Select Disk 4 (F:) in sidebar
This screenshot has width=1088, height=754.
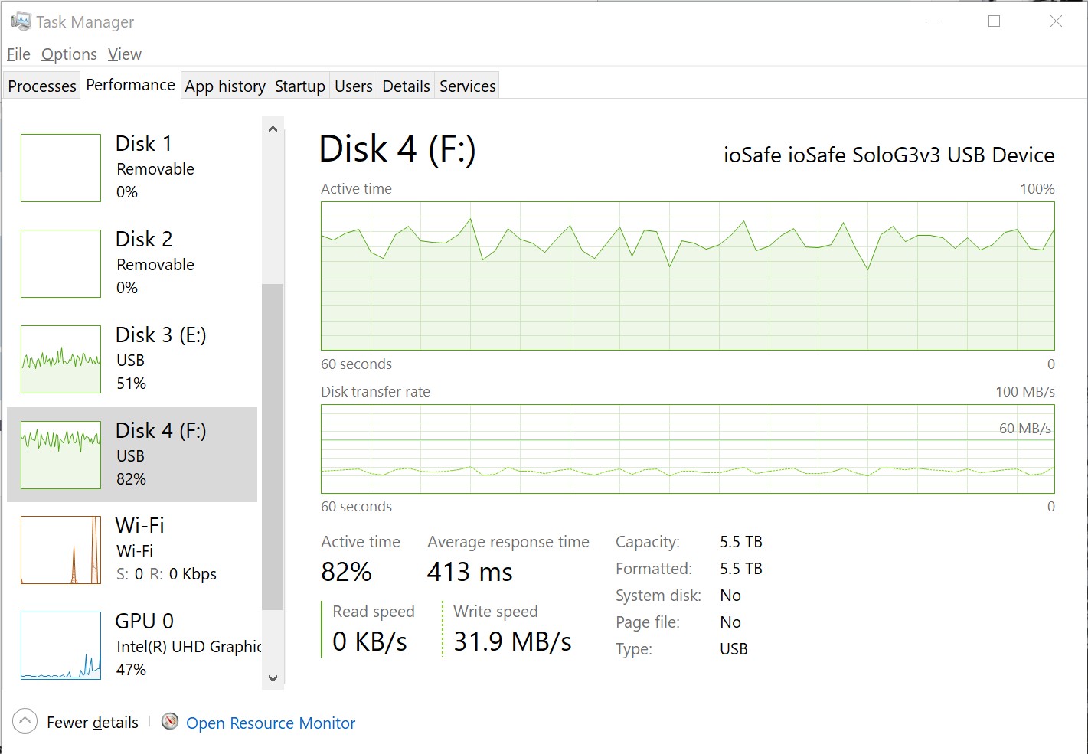[x=132, y=455]
